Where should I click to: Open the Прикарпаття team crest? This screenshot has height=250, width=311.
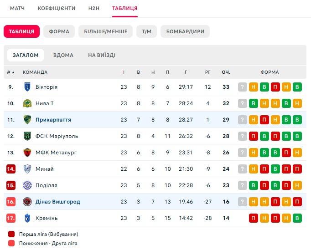pyautogui.click(x=27, y=120)
